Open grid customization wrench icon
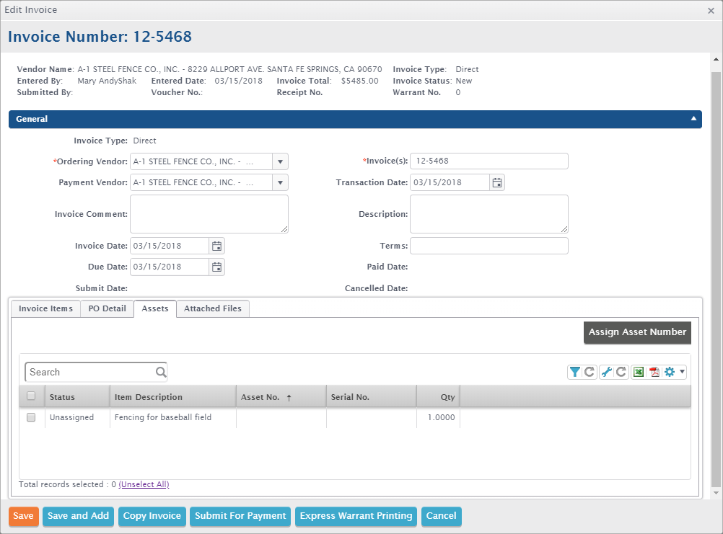The width and height of the screenshot is (723, 534). click(606, 372)
